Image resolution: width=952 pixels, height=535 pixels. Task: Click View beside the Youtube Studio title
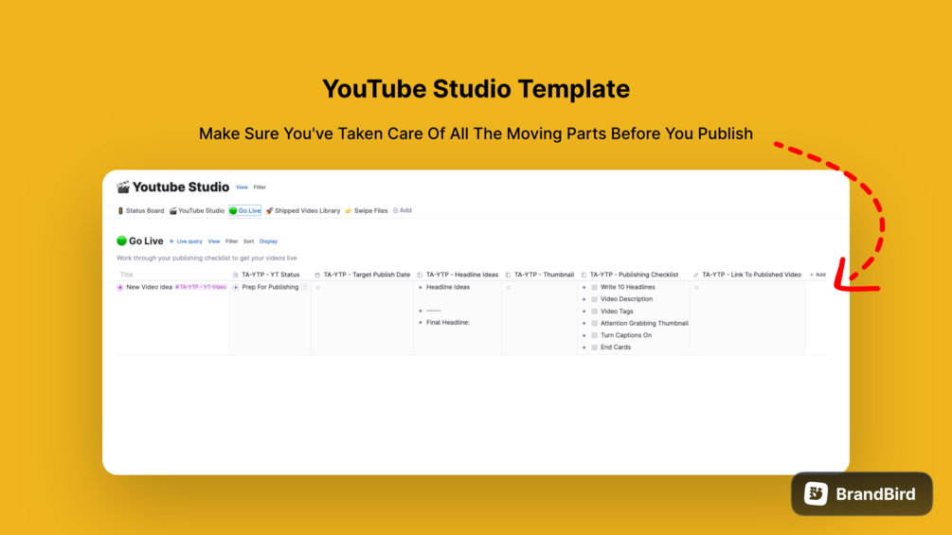click(x=242, y=187)
